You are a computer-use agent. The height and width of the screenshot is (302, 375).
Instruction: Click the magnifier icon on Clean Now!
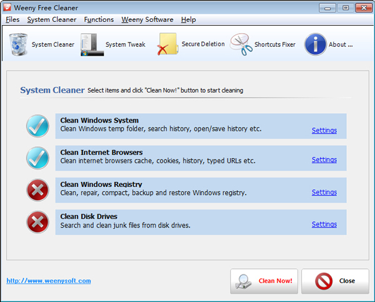[243, 281]
